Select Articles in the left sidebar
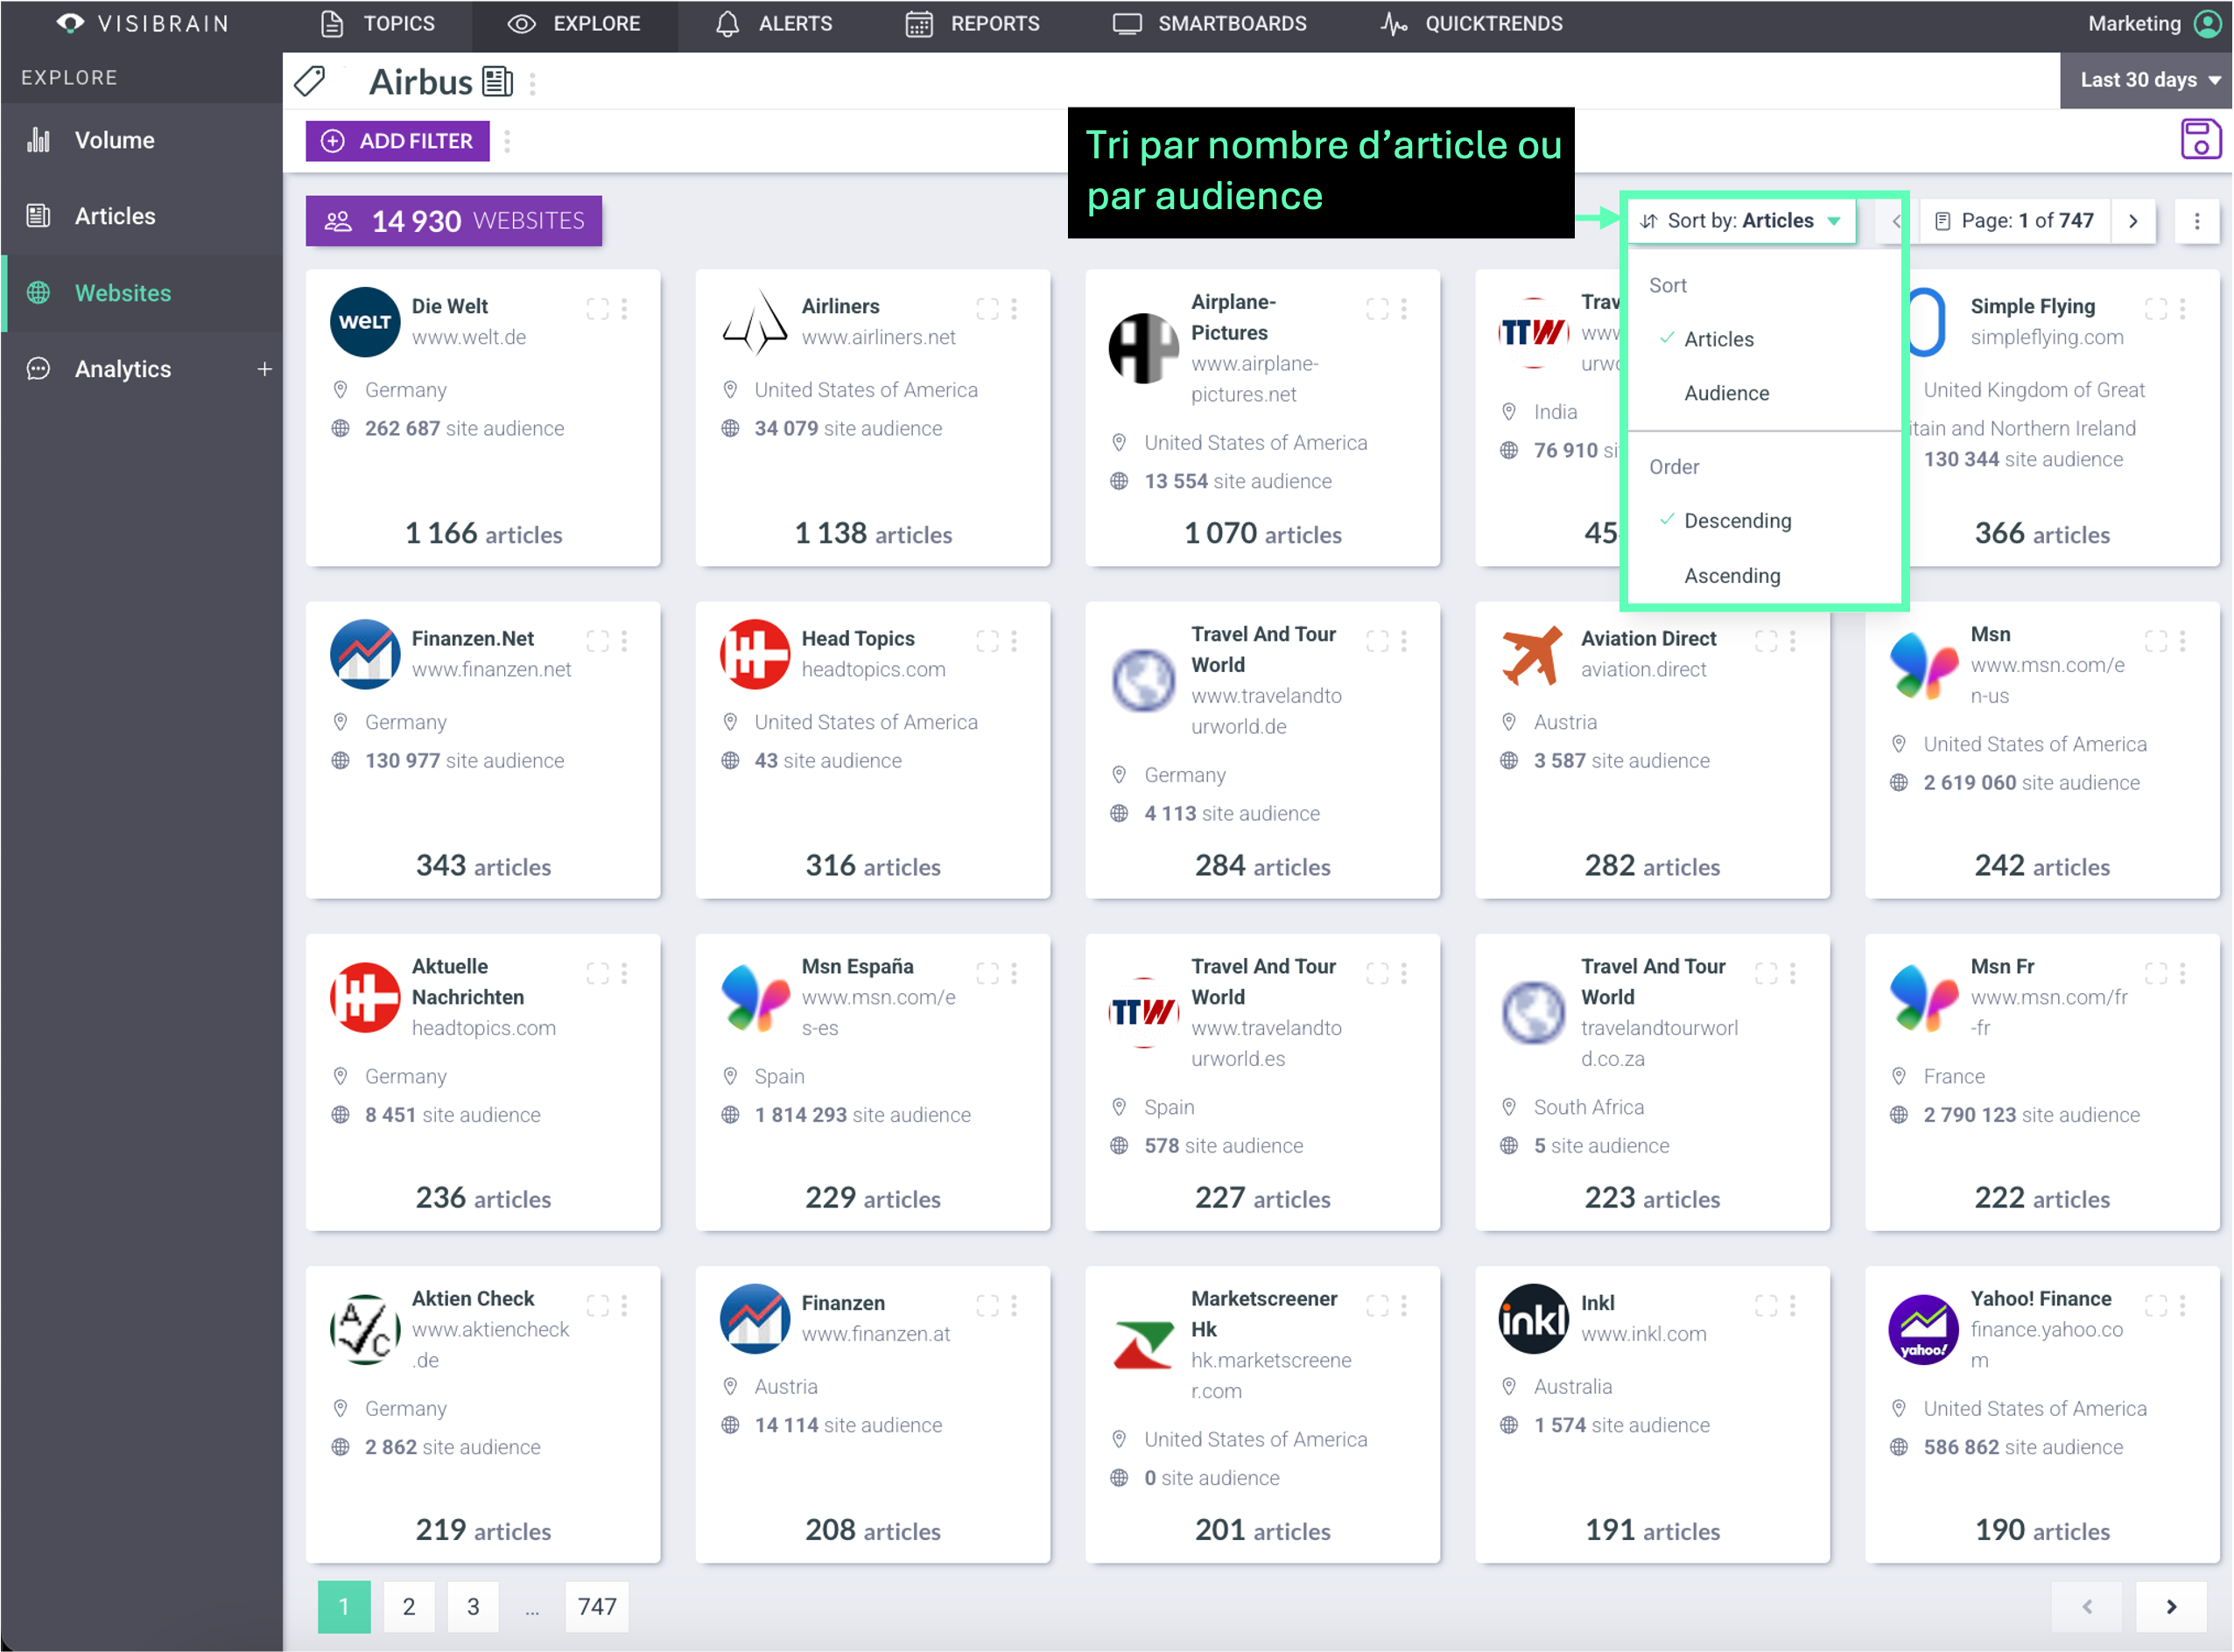 tap(115, 216)
